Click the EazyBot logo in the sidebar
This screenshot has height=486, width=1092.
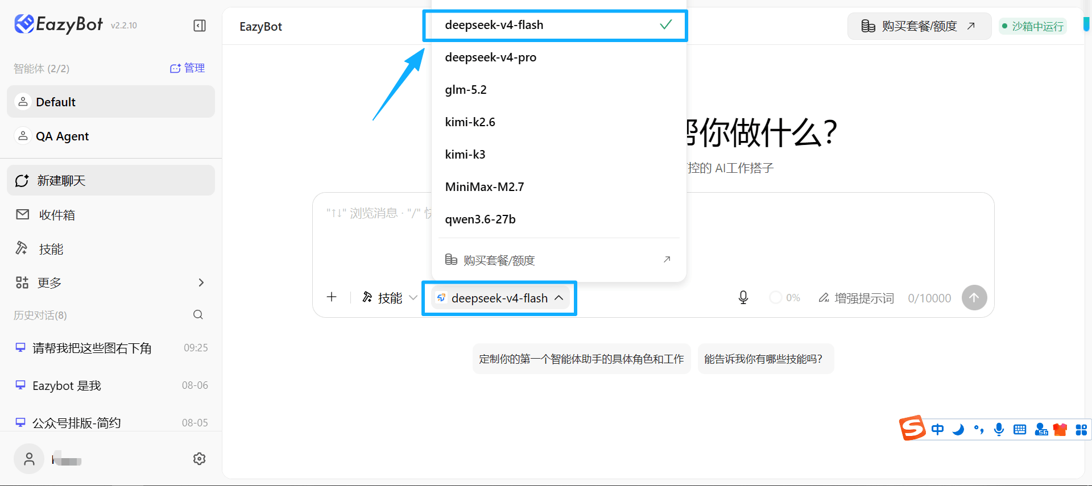(59, 24)
